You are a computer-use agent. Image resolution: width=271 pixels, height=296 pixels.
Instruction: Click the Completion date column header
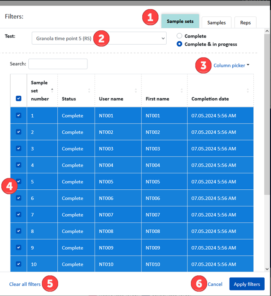point(220,91)
